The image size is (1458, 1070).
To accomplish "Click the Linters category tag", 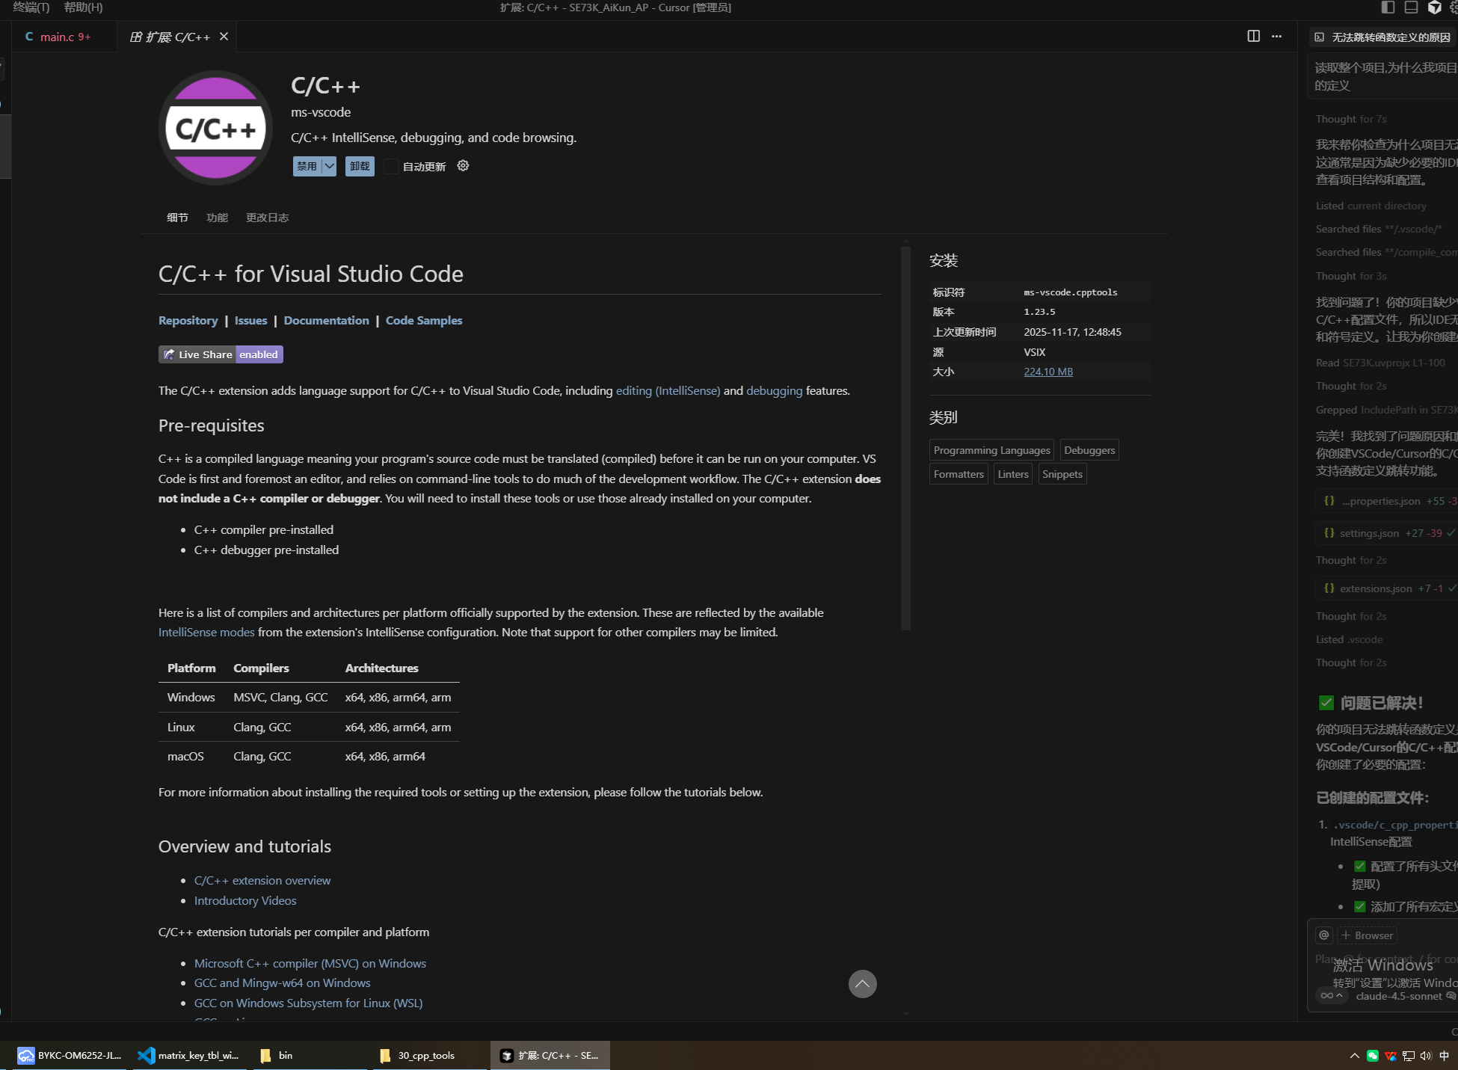I will [1013, 474].
